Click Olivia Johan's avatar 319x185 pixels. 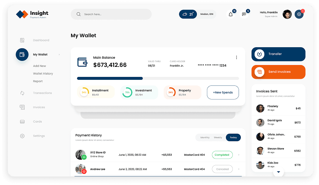click(260, 137)
